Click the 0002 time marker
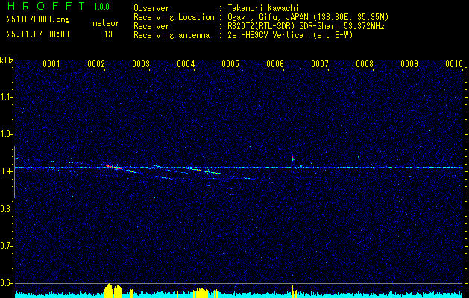 click(x=96, y=64)
